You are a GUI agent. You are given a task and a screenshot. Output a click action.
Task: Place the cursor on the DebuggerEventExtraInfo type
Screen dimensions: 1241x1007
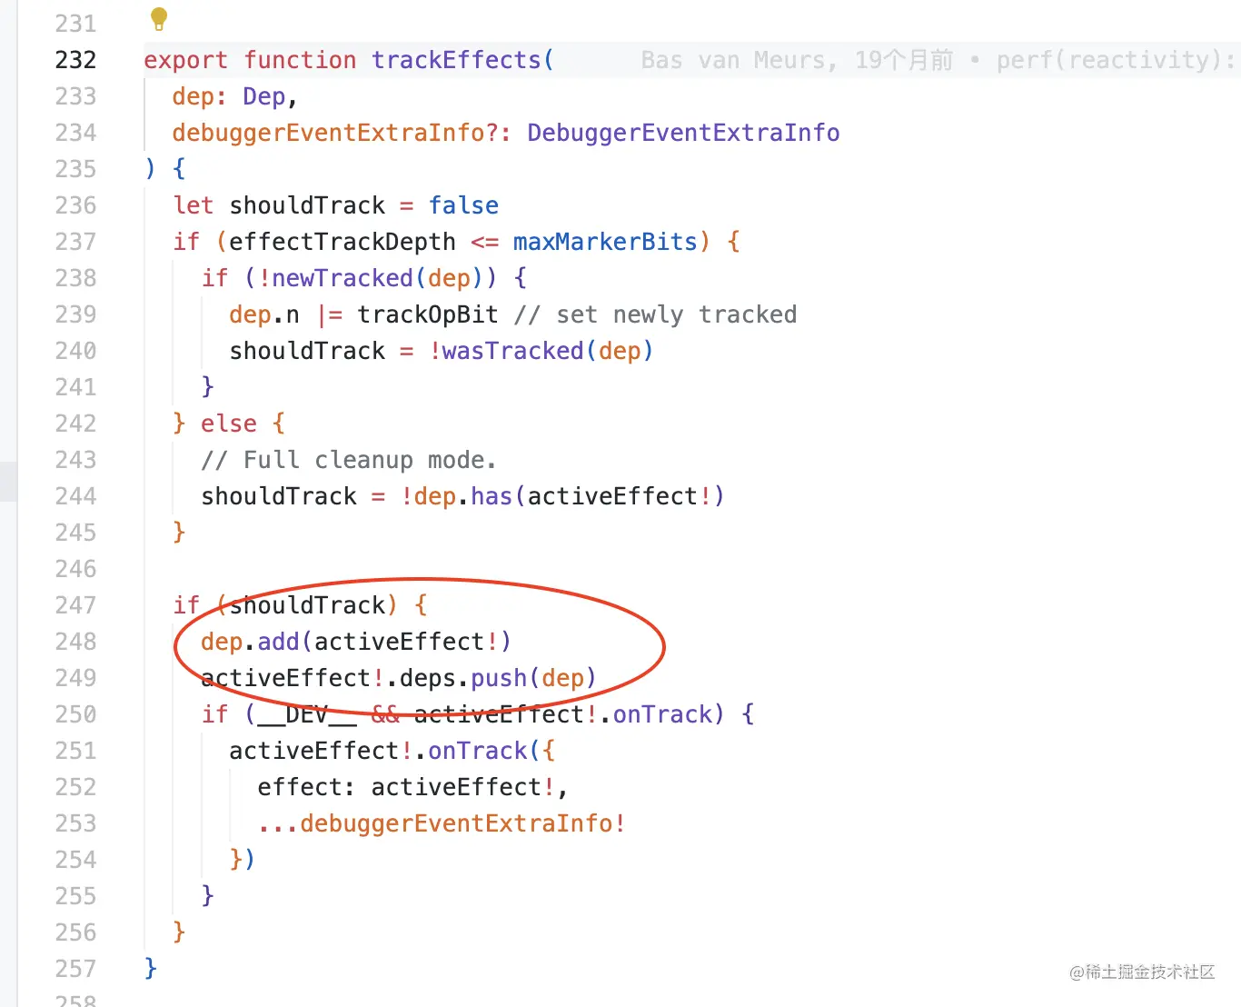point(683,133)
